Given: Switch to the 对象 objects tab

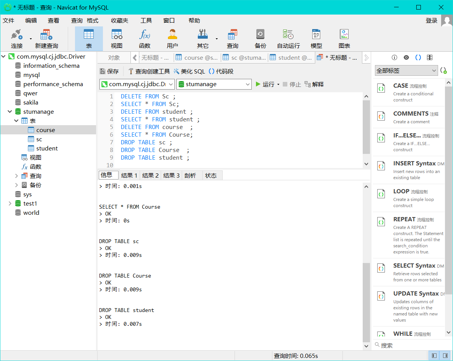Looking at the screenshot, I should [114, 58].
